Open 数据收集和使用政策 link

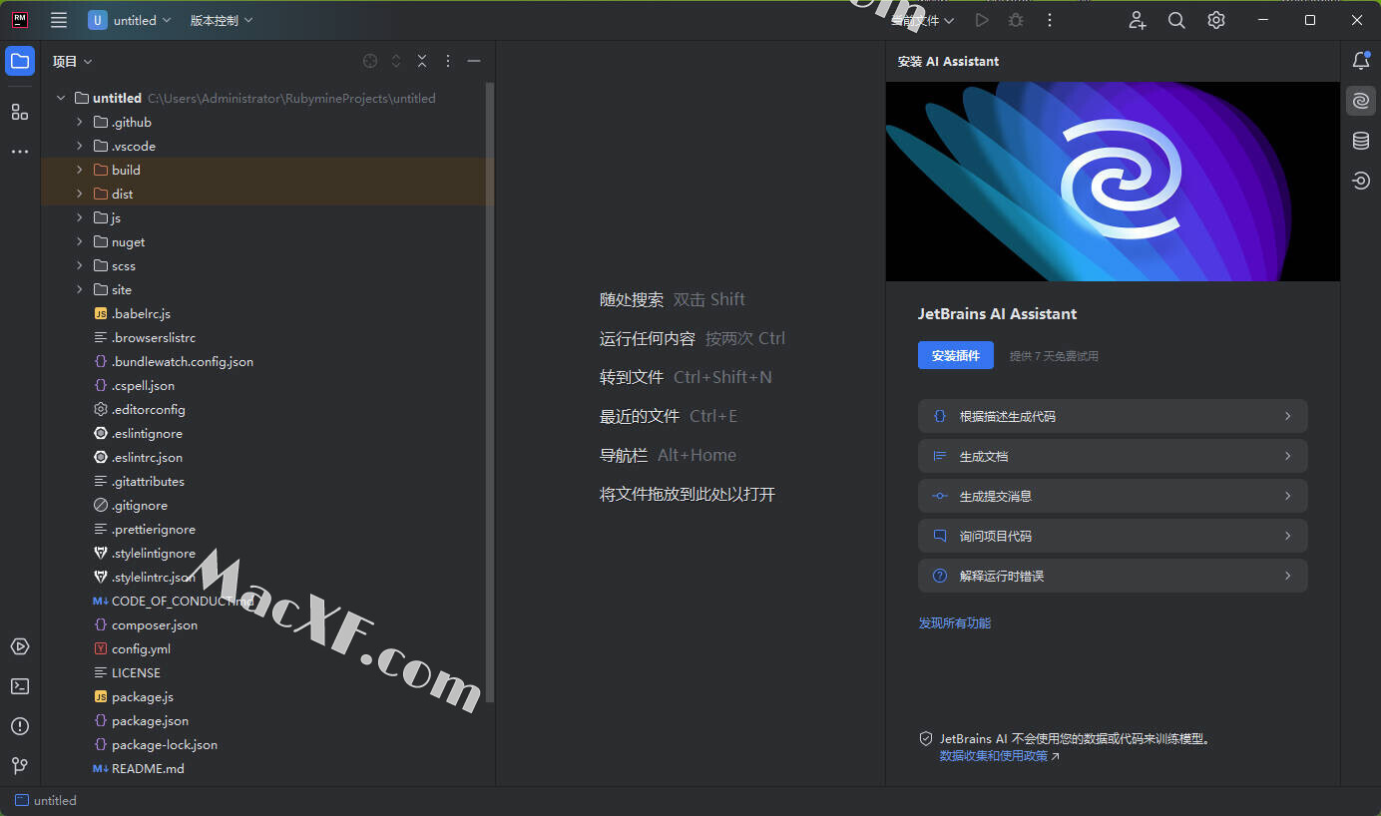[x=999, y=756]
